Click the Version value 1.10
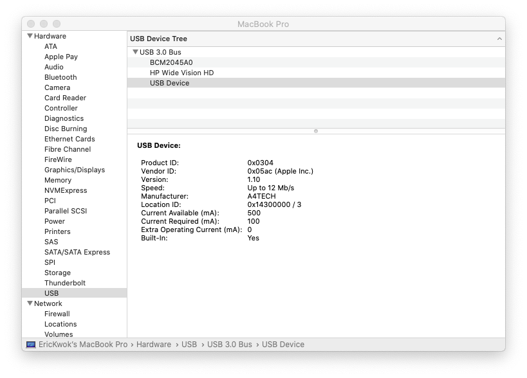The height and width of the screenshot is (378, 527). (x=254, y=179)
